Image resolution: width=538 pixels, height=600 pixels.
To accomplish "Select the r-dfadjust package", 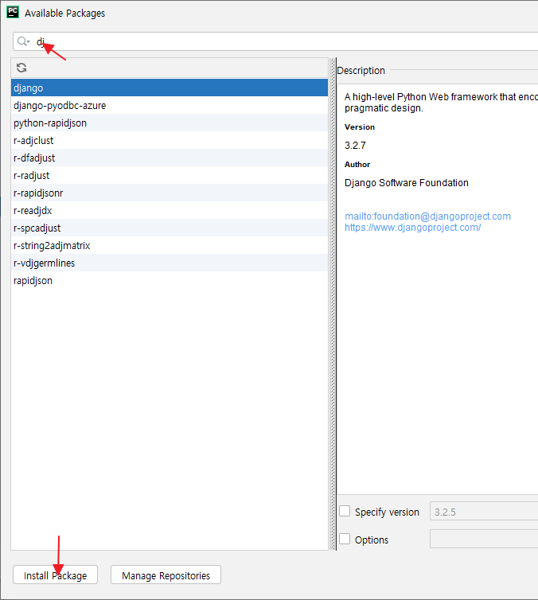I will click(170, 158).
